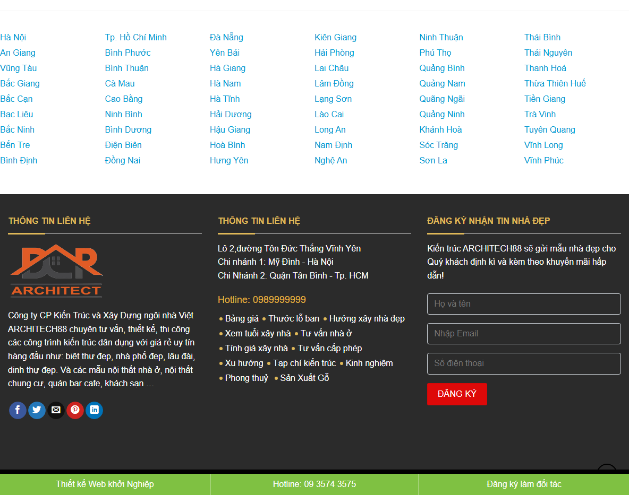Click the Twitter share icon

click(37, 410)
